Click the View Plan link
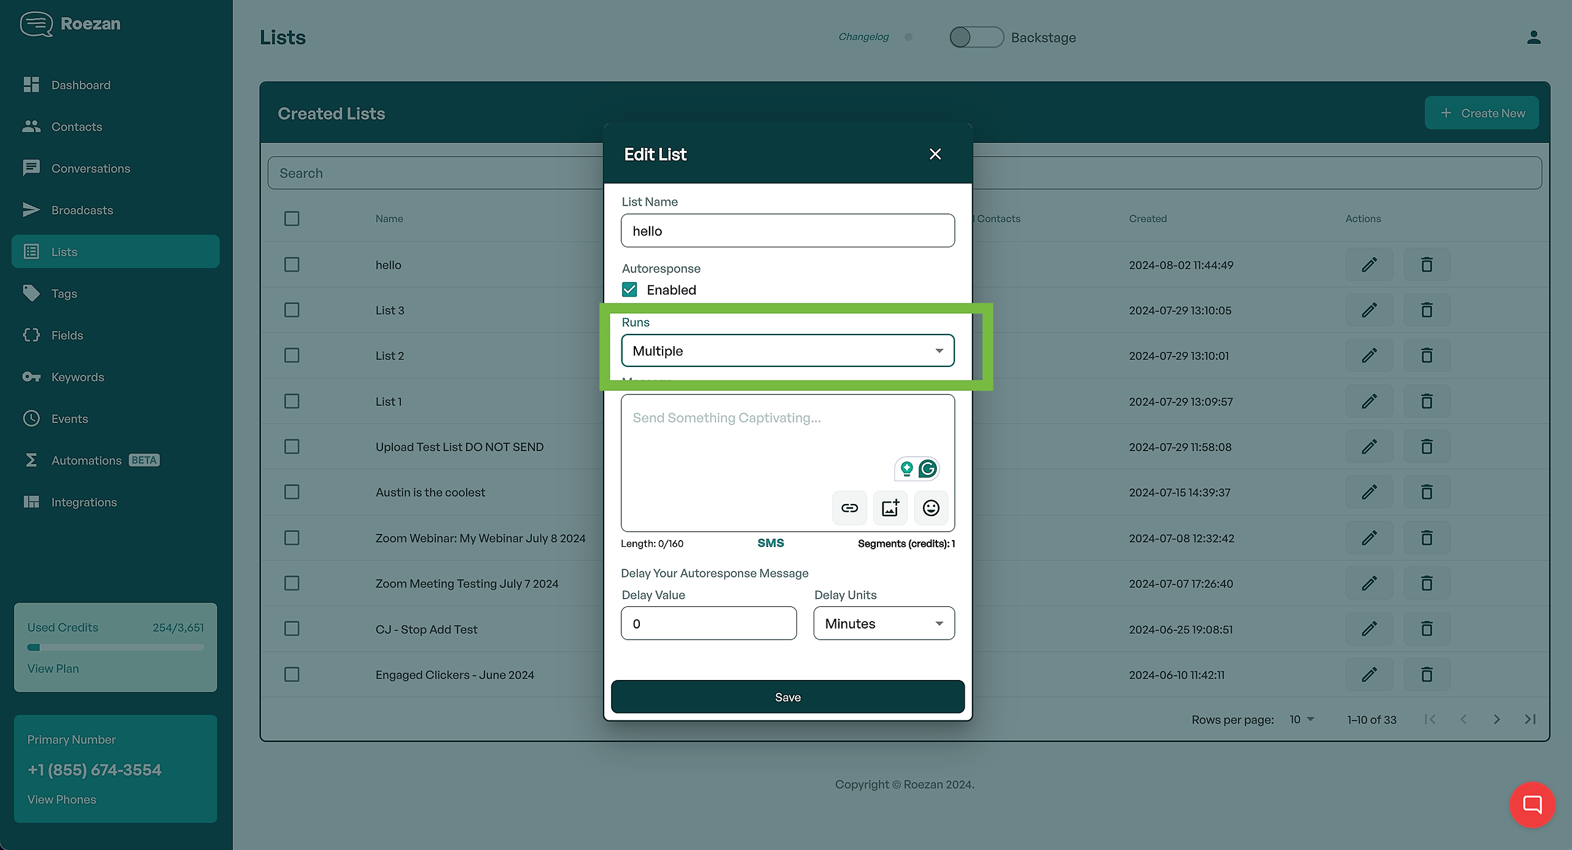This screenshot has width=1572, height=850. click(53, 668)
